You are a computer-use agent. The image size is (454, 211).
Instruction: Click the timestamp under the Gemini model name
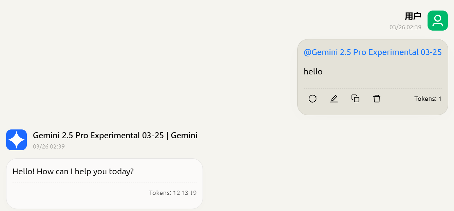click(49, 146)
